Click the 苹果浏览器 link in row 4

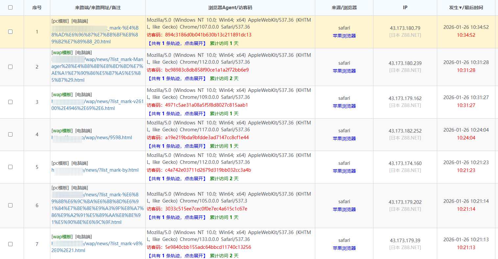click(x=344, y=139)
